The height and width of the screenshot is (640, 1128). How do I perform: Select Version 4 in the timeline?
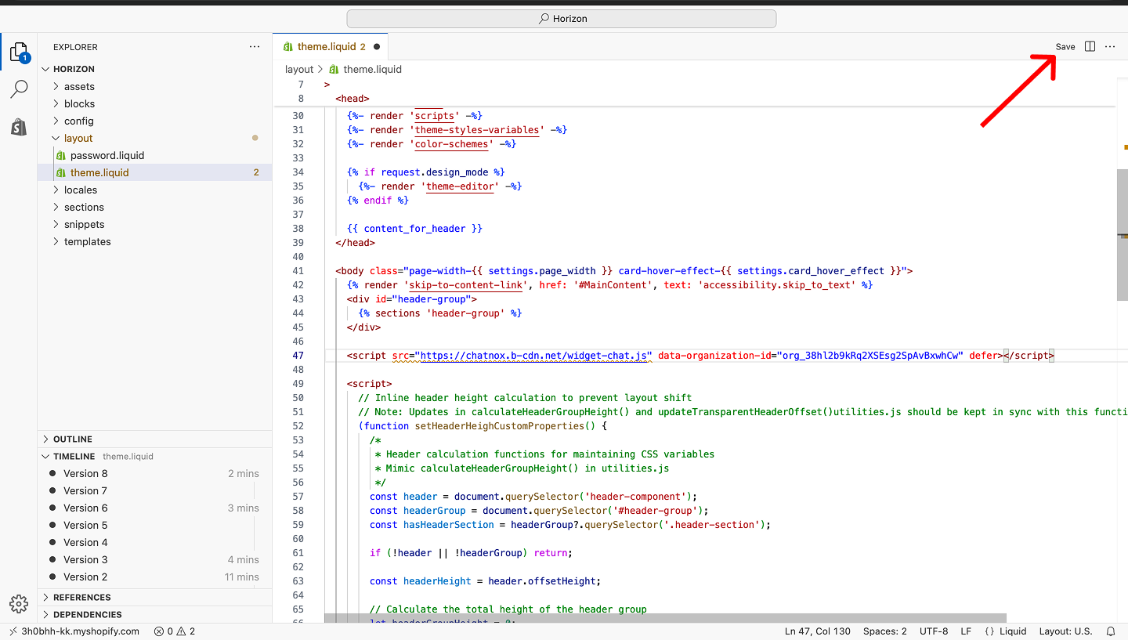click(155, 543)
